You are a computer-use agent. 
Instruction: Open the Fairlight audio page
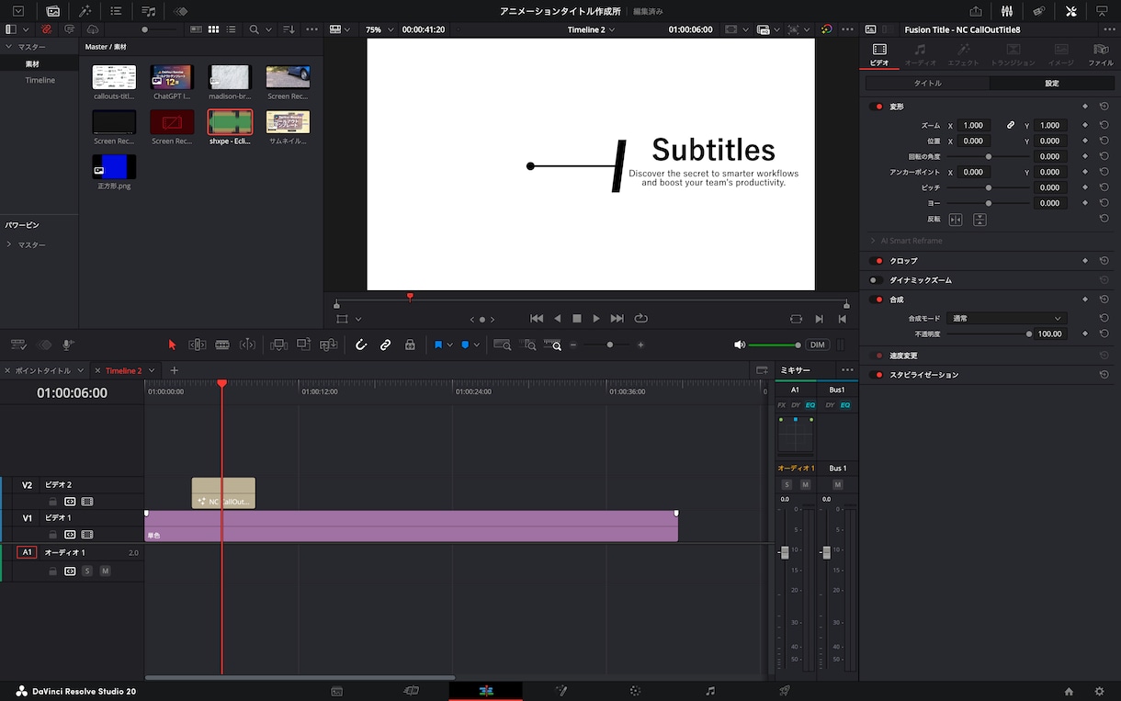click(x=710, y=691)
